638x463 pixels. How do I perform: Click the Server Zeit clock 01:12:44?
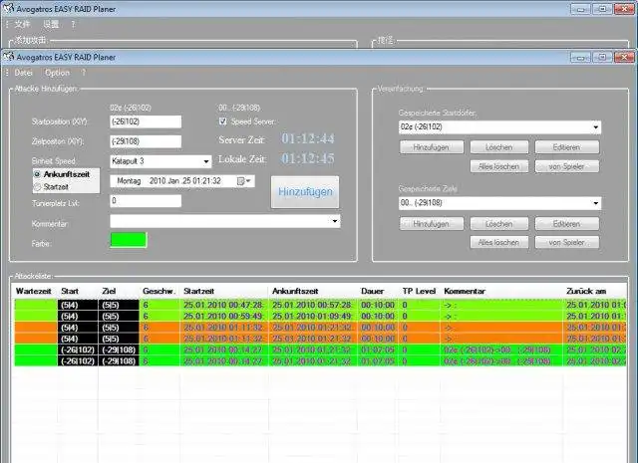[x=308, y=139]
